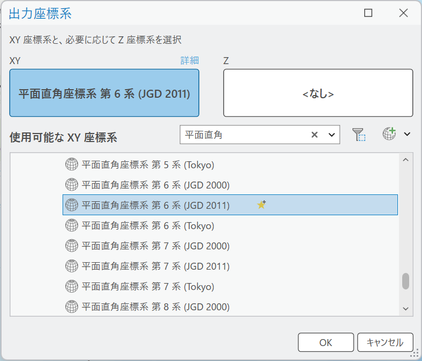Click globe icon beside 第 7 系 (JGD 2011)
The width and height of the screenshot is (422, 361).
[x=71, y=266]
